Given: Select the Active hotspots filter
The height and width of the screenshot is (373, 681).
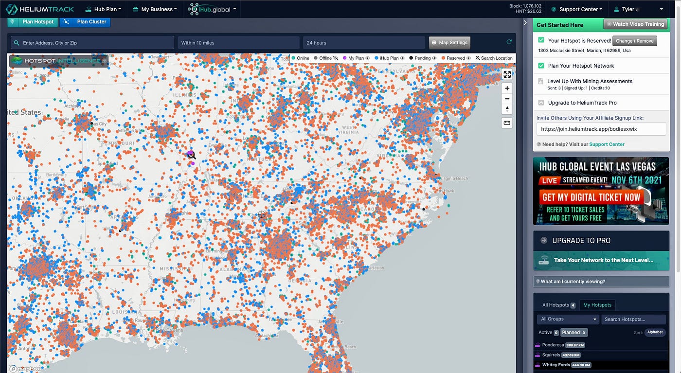Looking at the screenshot, I should pos(548,333).
